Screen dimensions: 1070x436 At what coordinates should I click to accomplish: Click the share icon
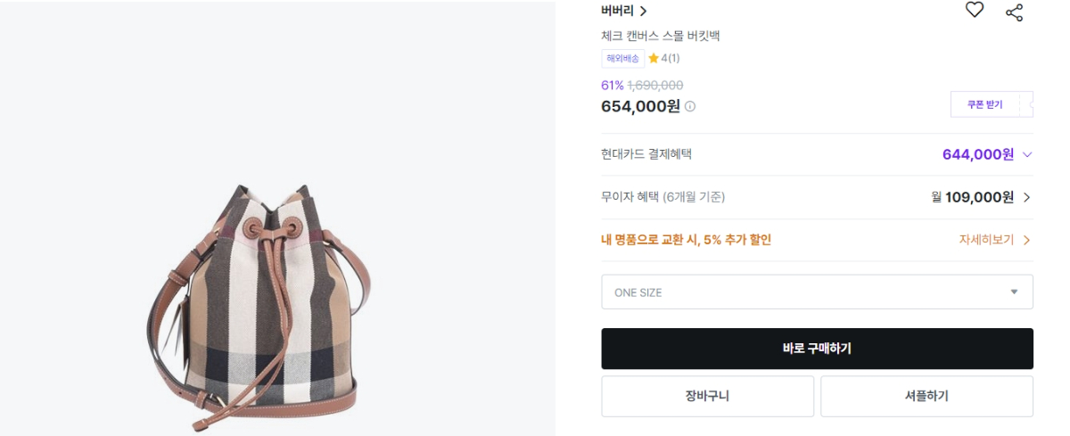1014,12
